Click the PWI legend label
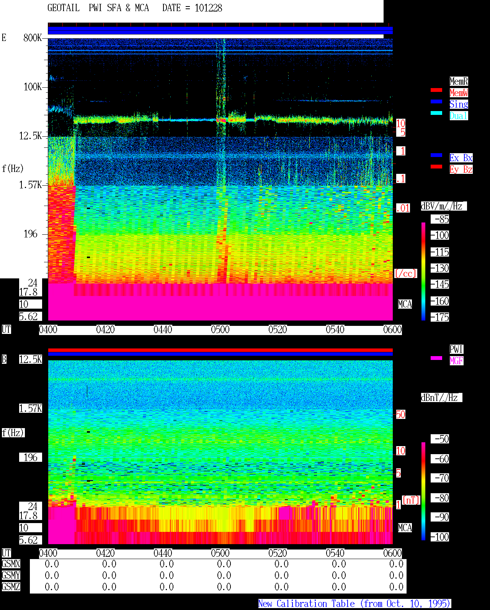Viewport: 490px width, 610px height. coord(456,349)
